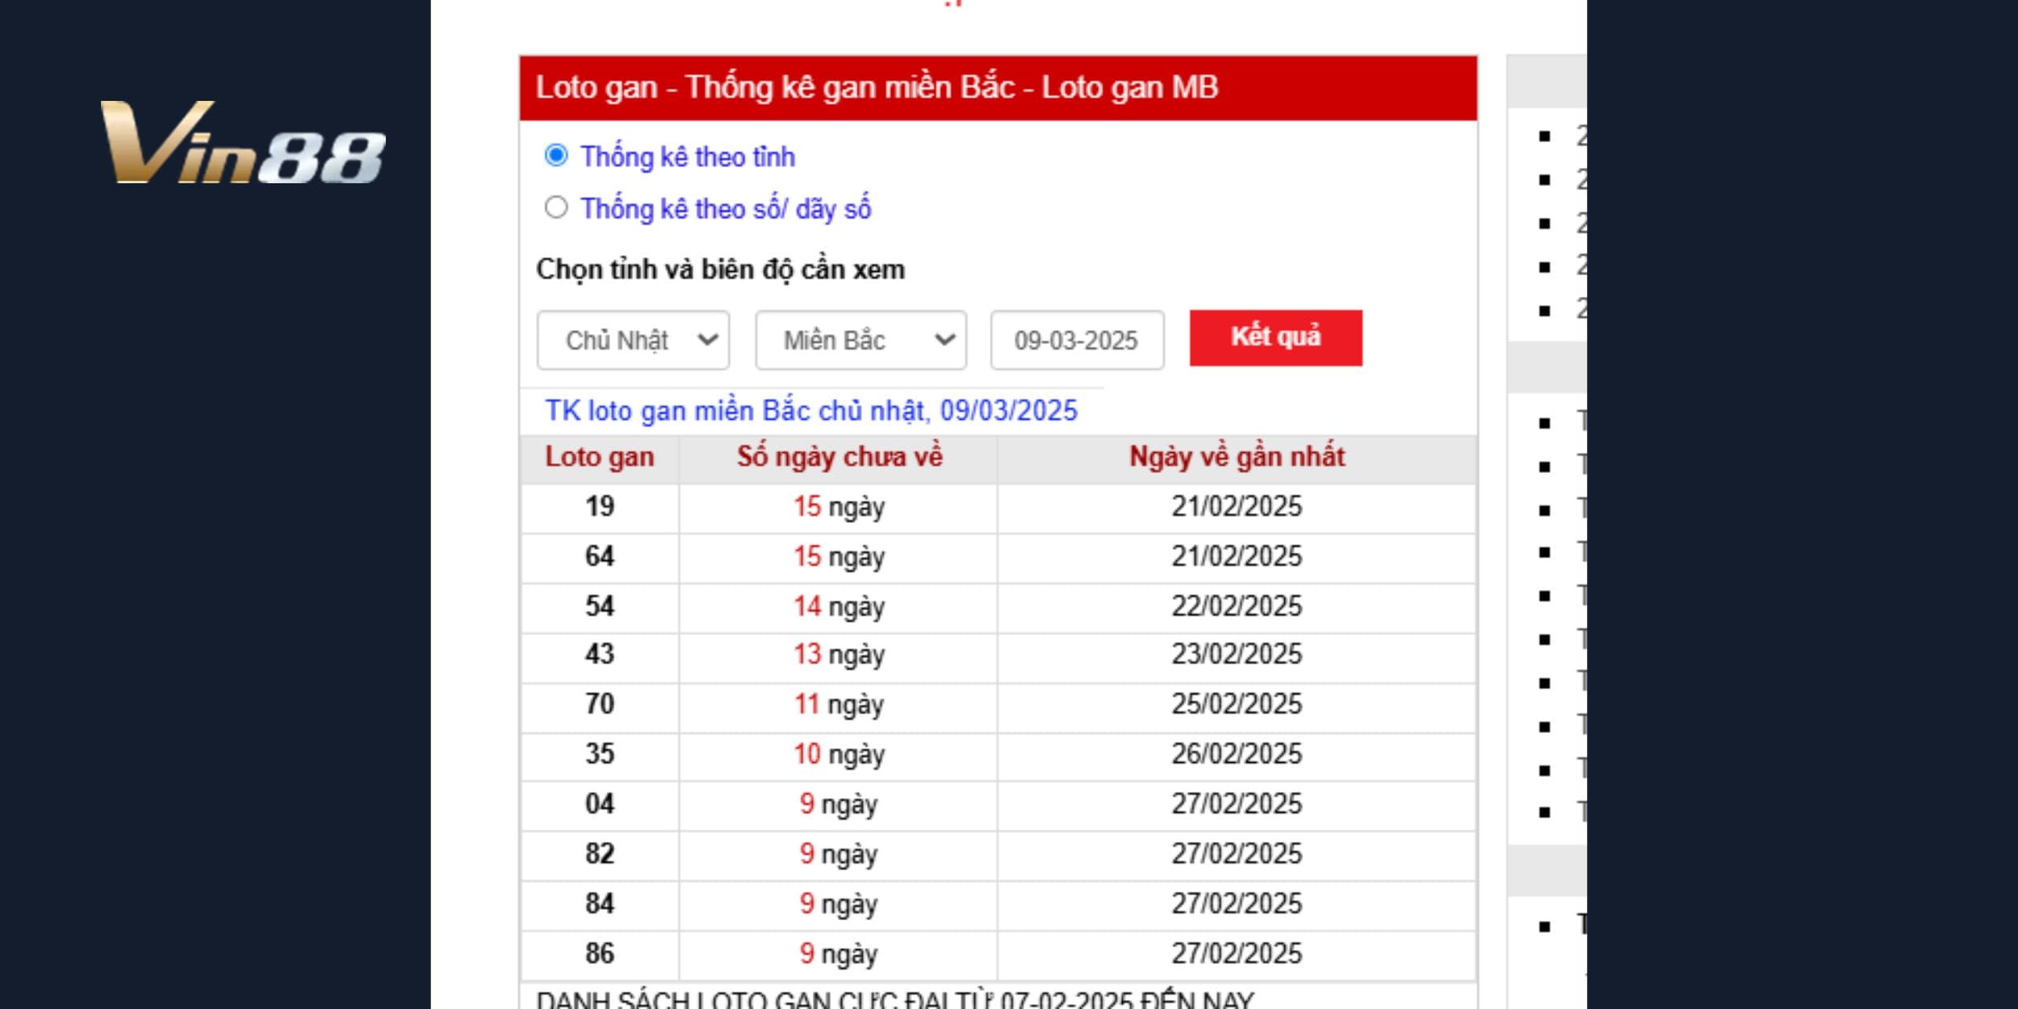The height and width of the screenshot is (1009, 2018).
Task: Click loto number 19 in table
Action: 600,507
